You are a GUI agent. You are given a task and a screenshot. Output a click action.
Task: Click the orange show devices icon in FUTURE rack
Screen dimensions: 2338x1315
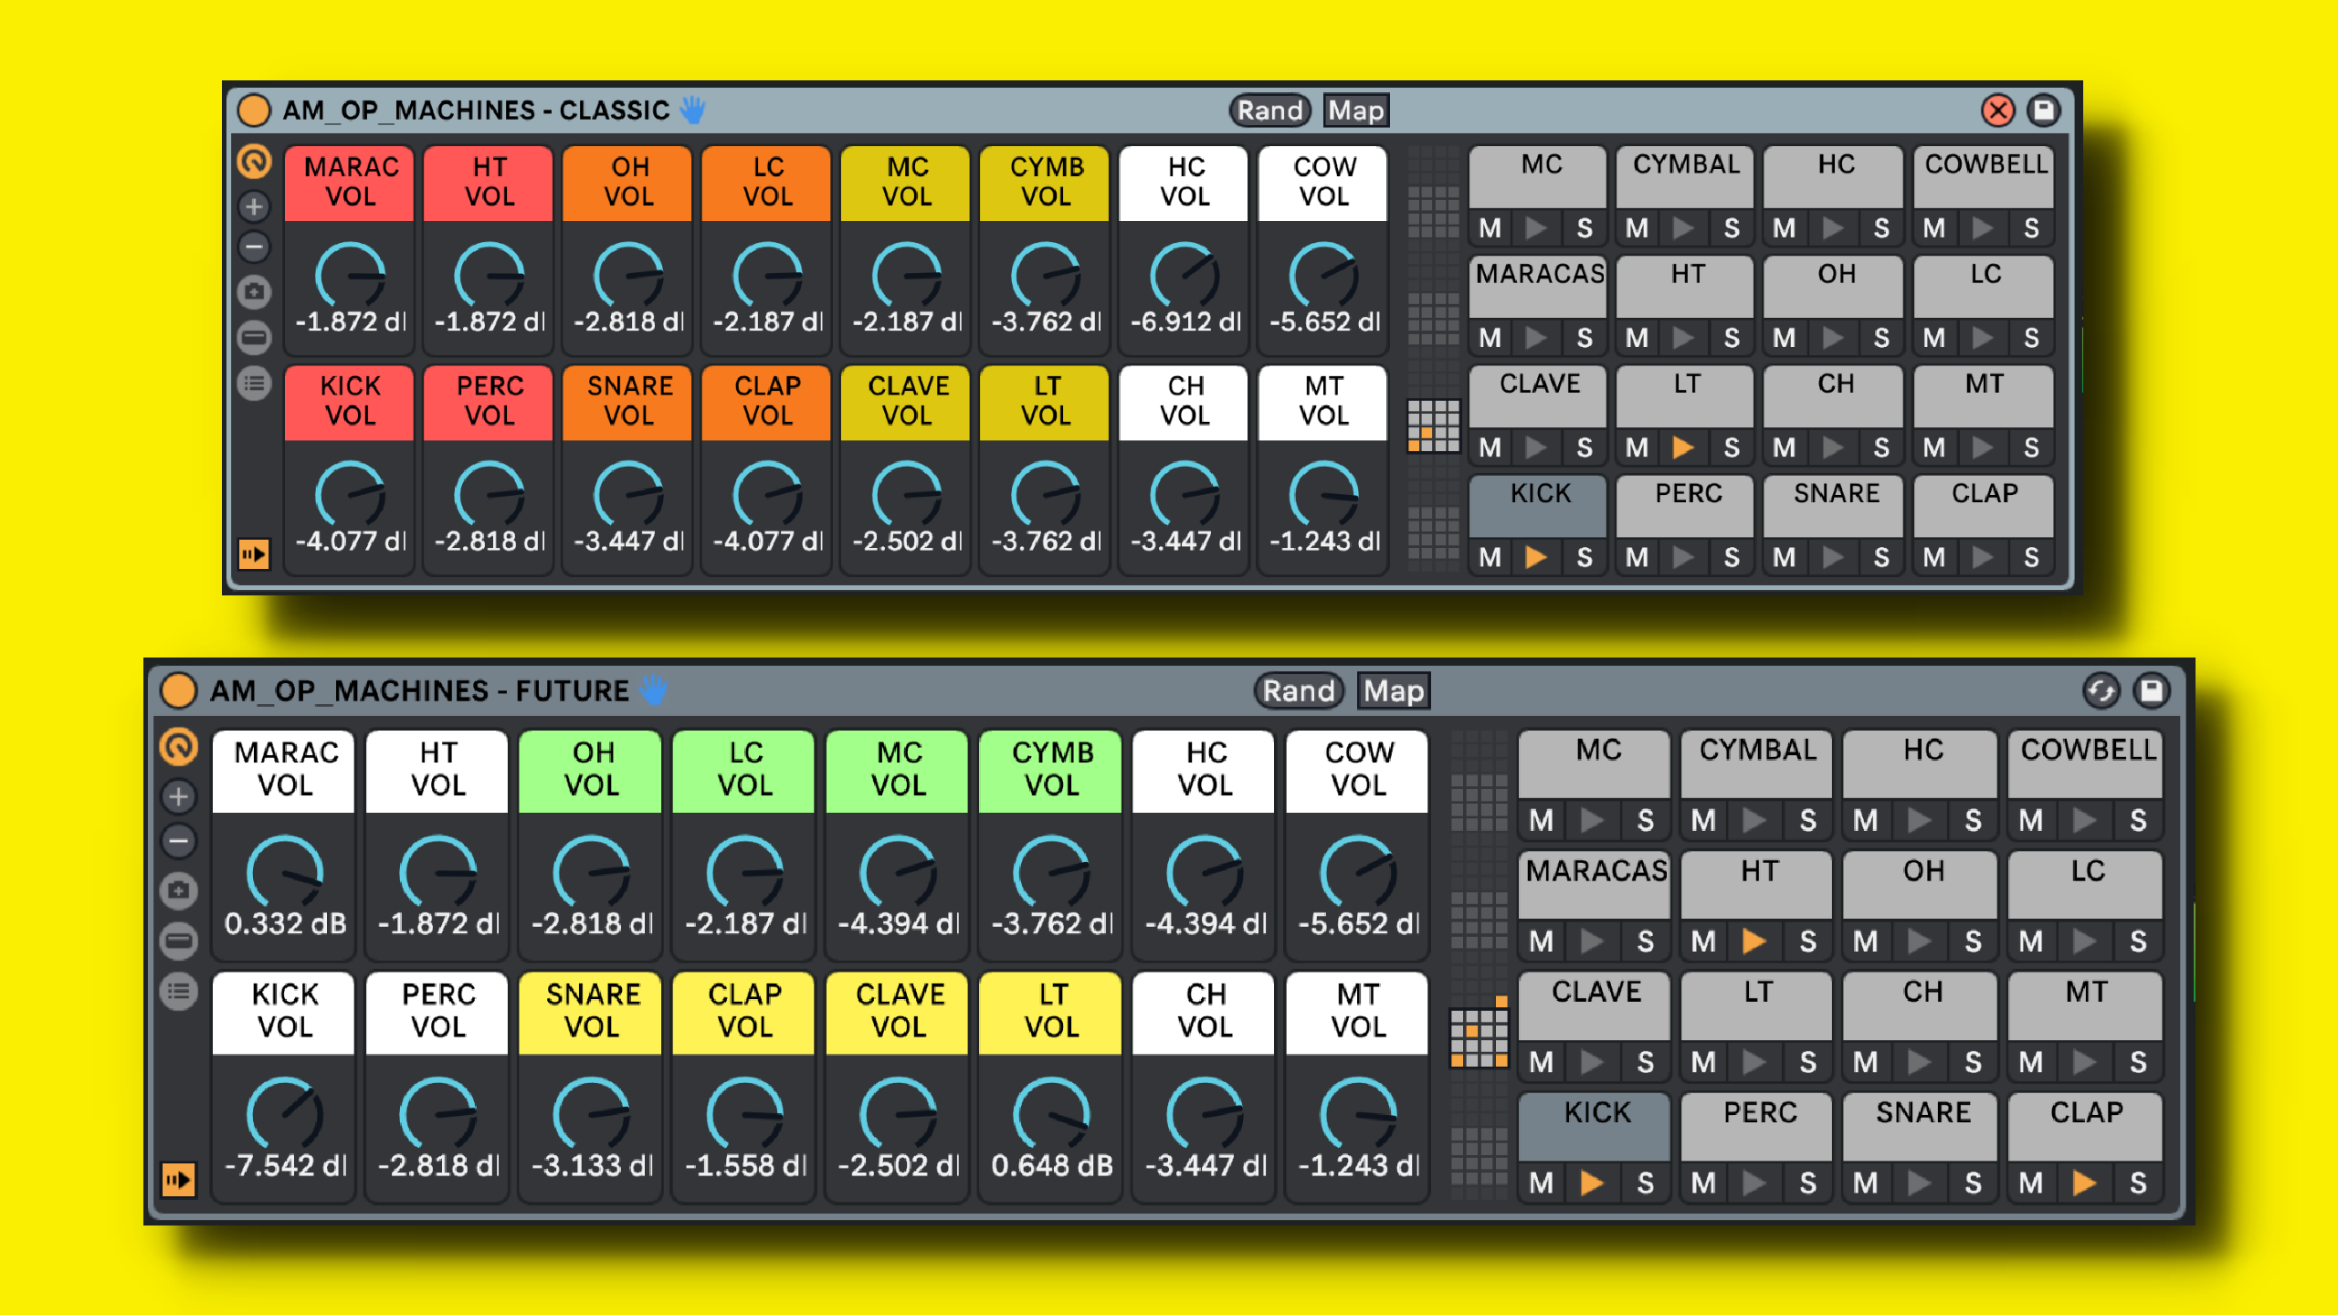click(x=179, y=1180)
